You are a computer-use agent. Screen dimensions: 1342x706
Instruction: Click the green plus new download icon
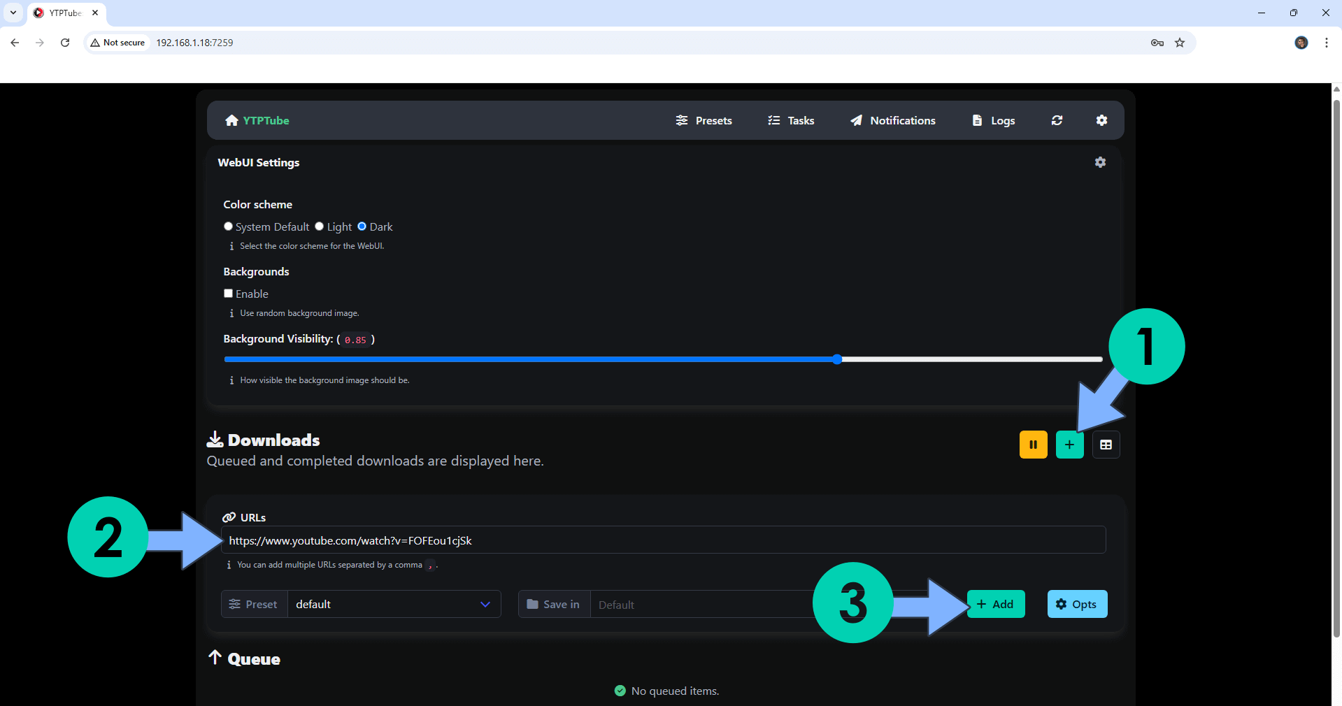point(1069,445)
